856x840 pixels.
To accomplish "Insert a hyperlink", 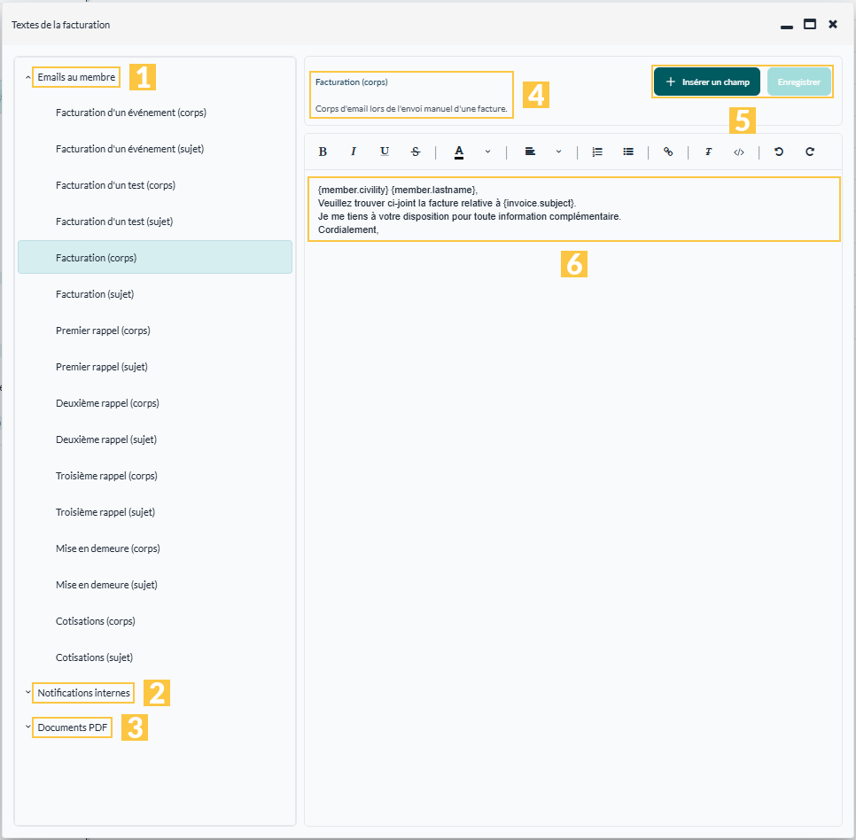I will point(668,152).
